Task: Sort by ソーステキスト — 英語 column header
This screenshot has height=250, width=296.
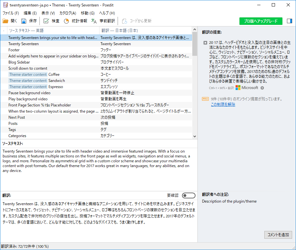Action: tap(53, 31)
